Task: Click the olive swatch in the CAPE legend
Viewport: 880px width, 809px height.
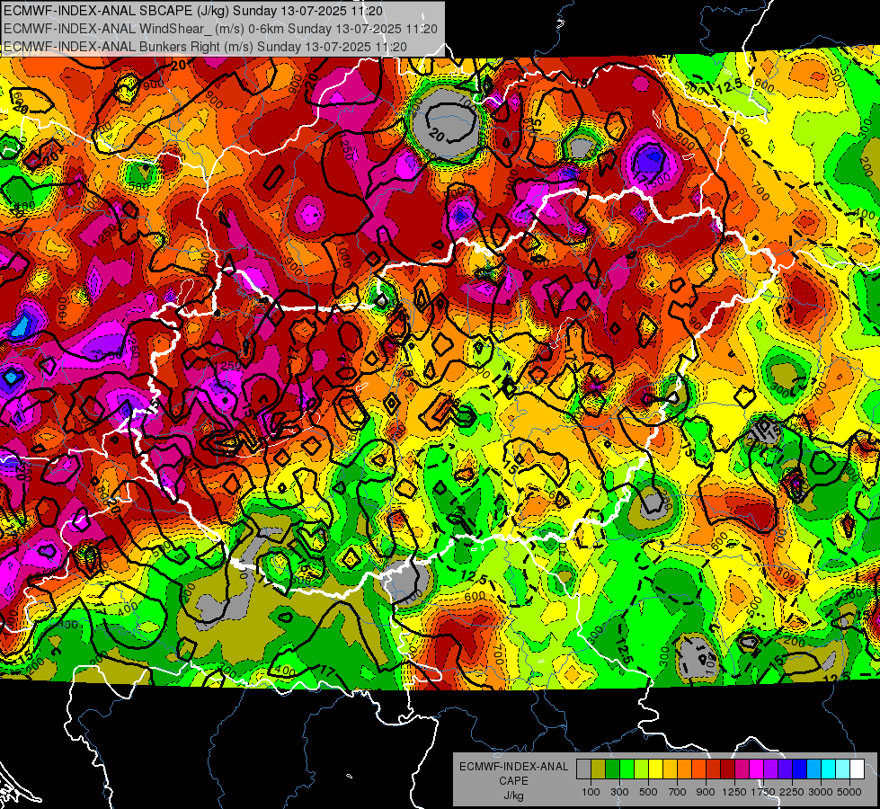Action: pyautogui.click(x=599, y=769)
